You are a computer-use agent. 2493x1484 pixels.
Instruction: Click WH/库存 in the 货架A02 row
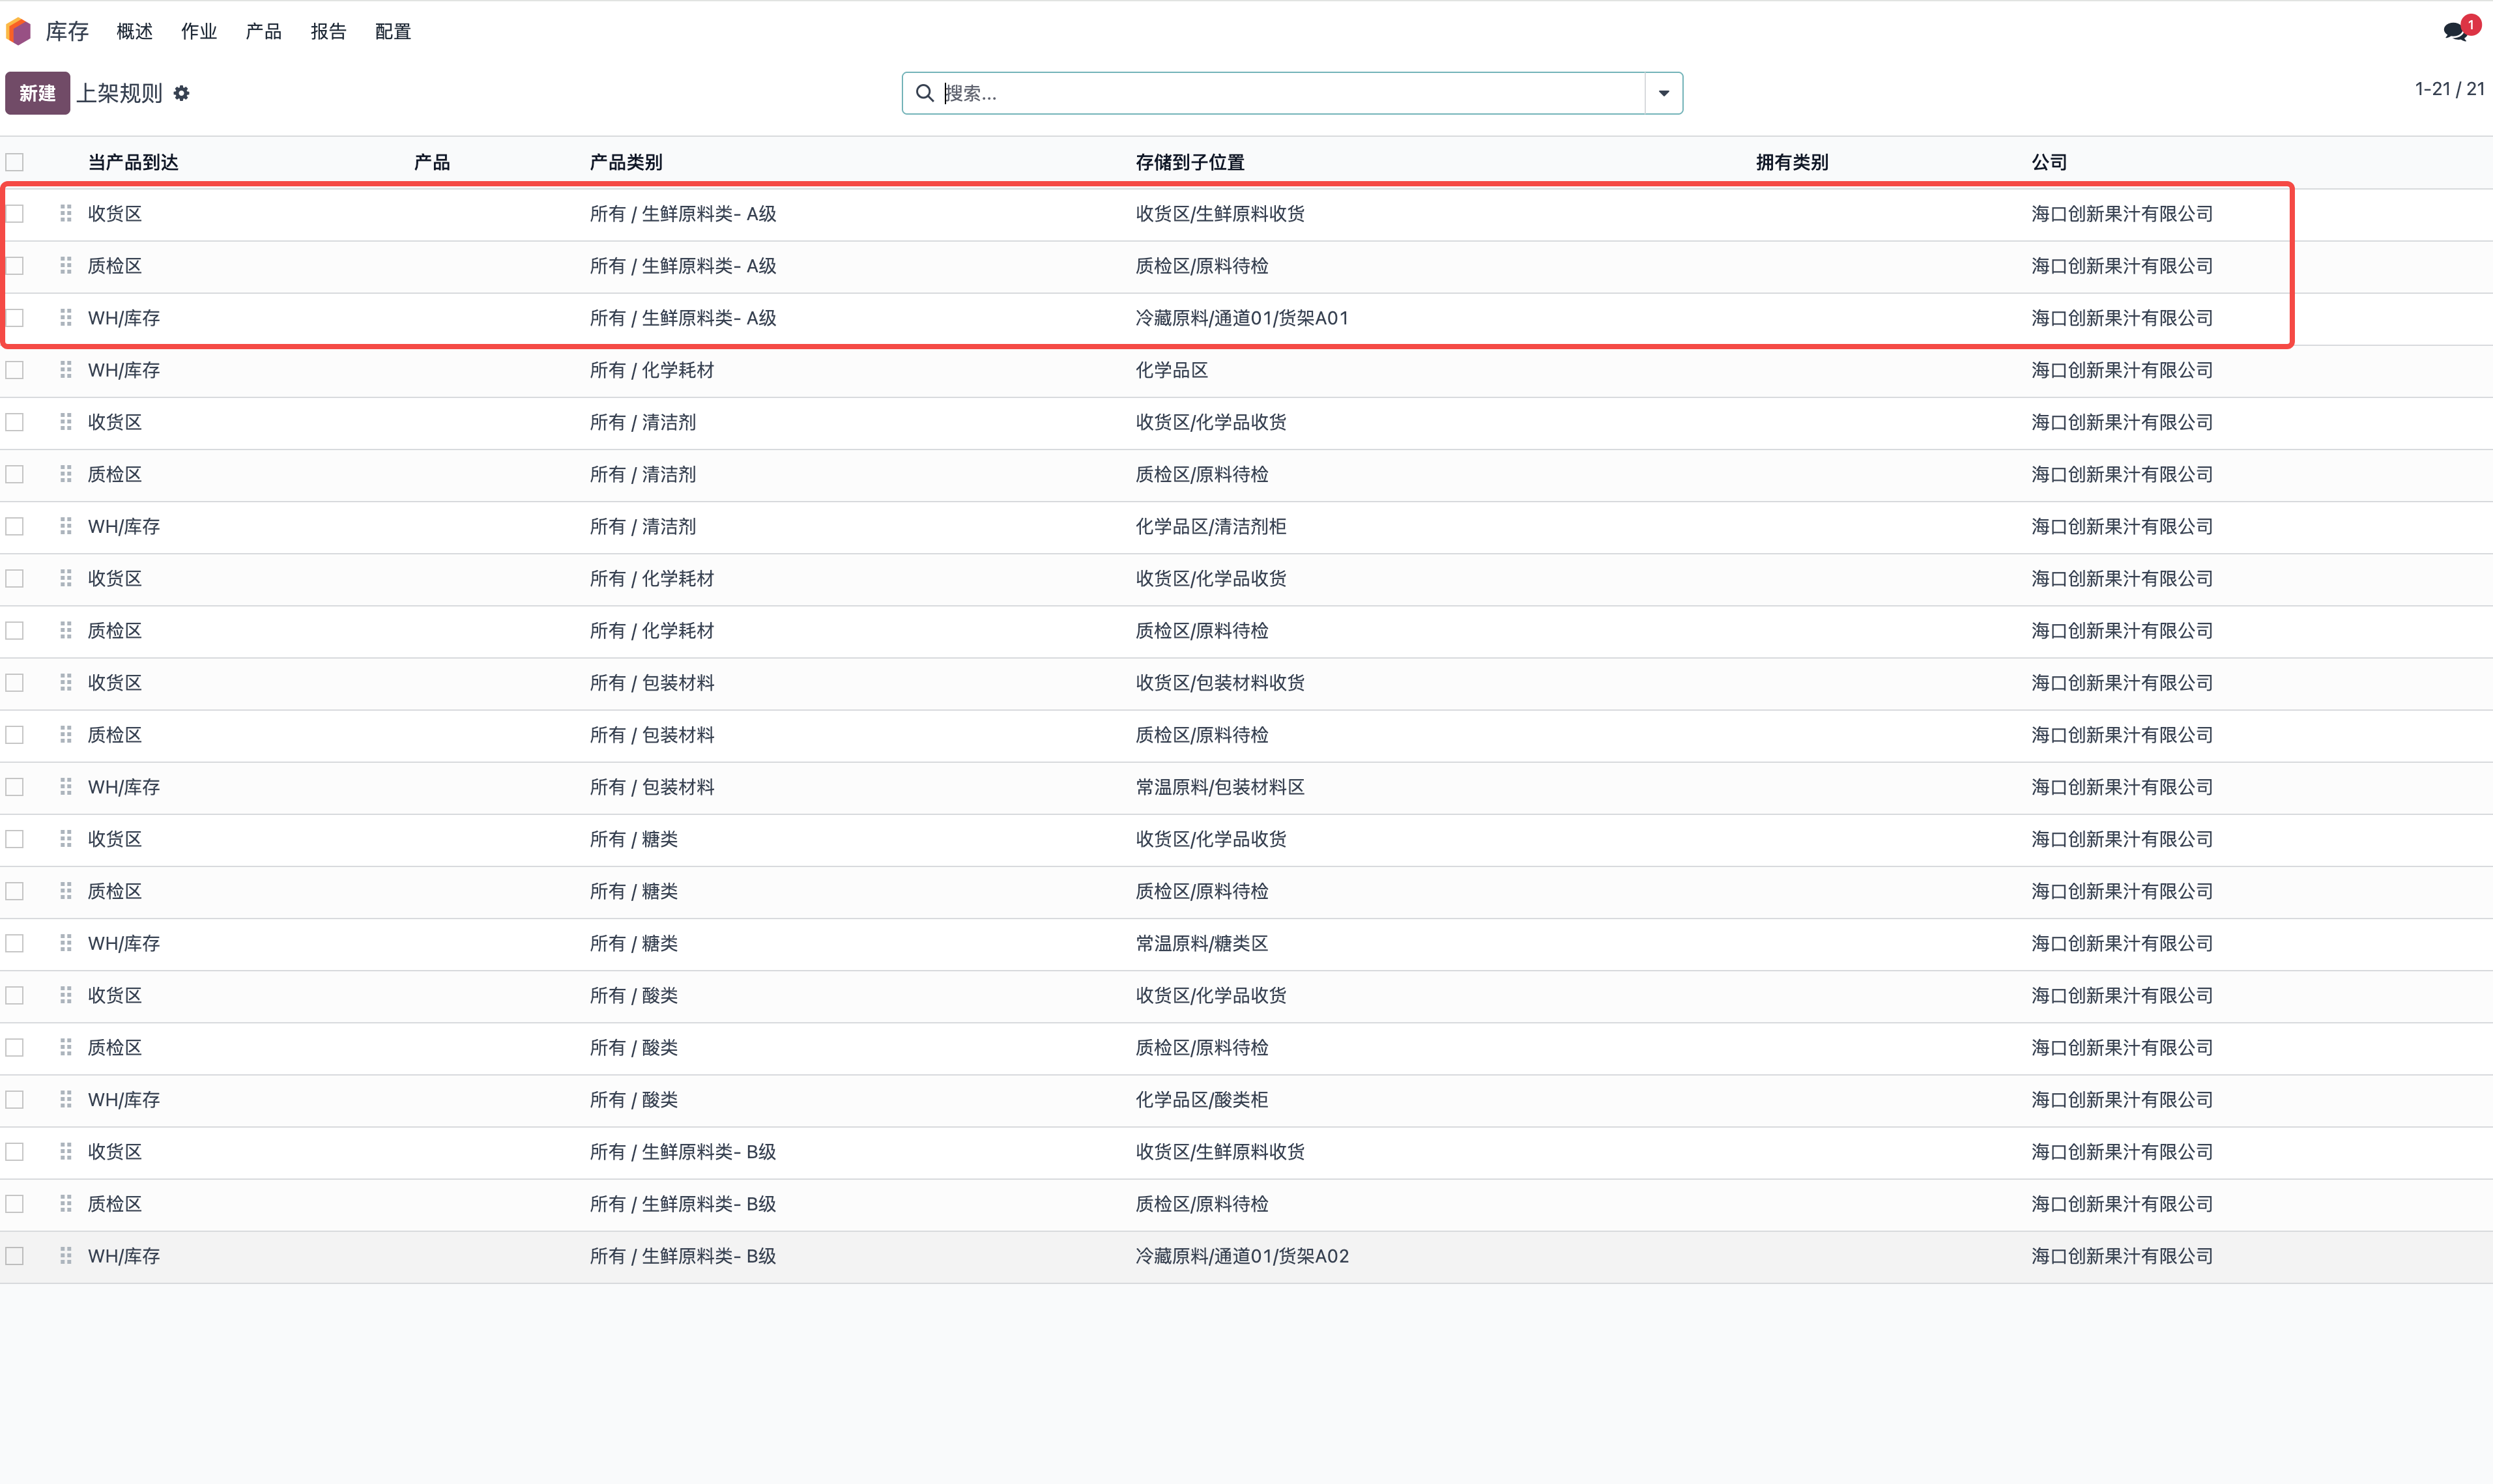pos(124,1256)
